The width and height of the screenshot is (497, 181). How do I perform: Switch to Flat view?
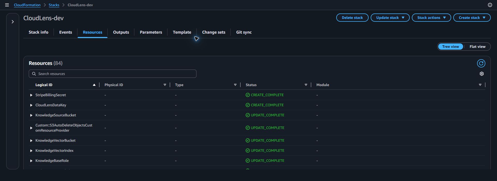[x=477, y=47]
